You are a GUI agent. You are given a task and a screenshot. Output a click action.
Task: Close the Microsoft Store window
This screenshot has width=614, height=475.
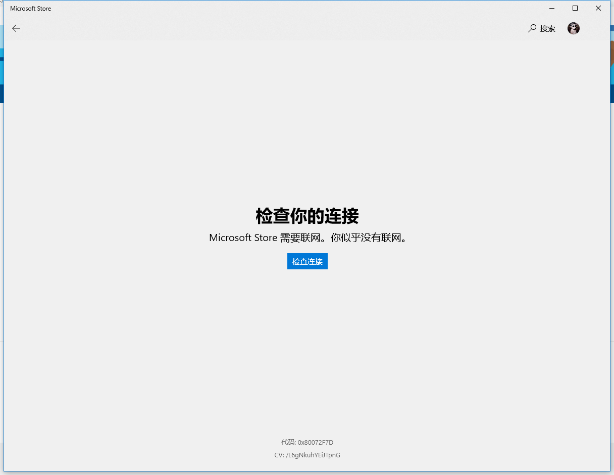click(598, 8)
